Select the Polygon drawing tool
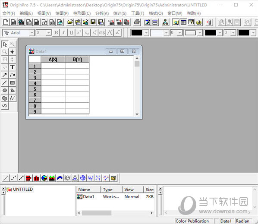This screenshot has width=258, height=224. click(13, 90)
